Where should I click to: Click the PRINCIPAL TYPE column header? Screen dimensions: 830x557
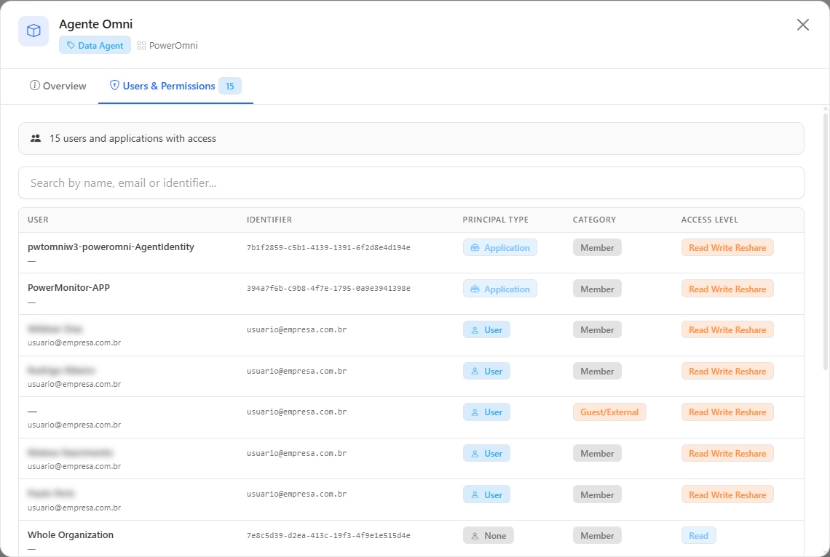495,220
